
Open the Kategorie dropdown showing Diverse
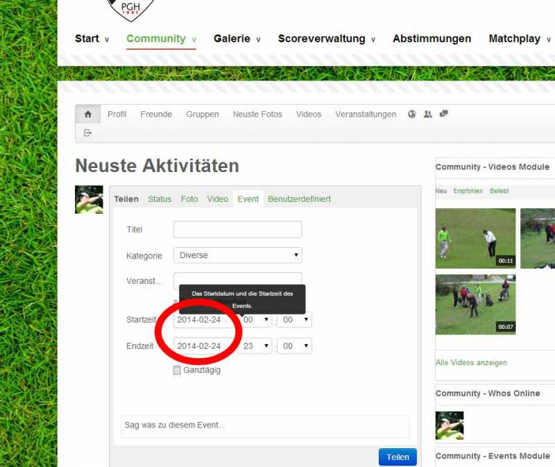pyautogui.click(x=237, y=255)
